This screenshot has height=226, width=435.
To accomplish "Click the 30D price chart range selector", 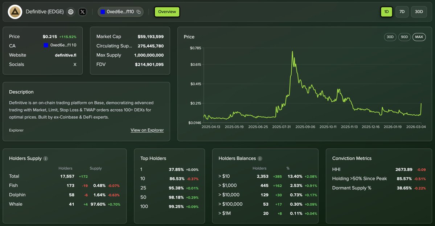I will [x=390, y=37].
